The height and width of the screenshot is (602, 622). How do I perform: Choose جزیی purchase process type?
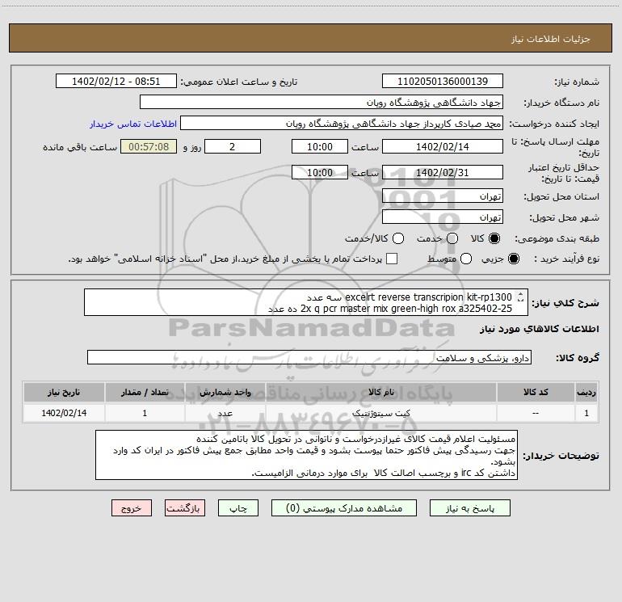pos(513,259)
